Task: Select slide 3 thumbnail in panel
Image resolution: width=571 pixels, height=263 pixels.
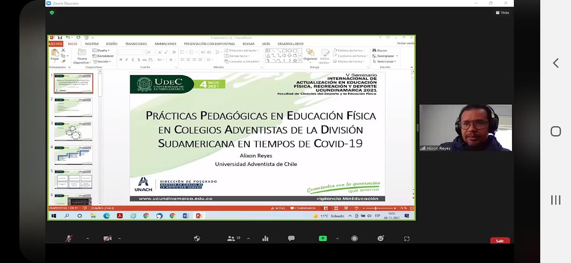Action: point(73,131)
